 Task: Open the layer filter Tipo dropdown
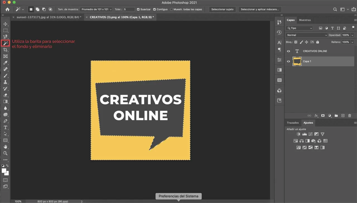coord(299,28)
